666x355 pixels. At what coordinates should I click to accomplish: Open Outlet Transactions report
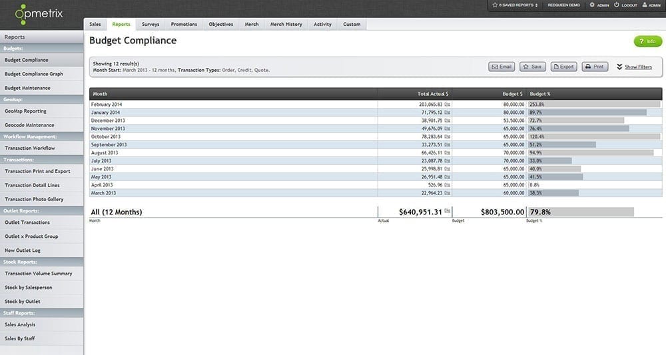coord(41,222)
